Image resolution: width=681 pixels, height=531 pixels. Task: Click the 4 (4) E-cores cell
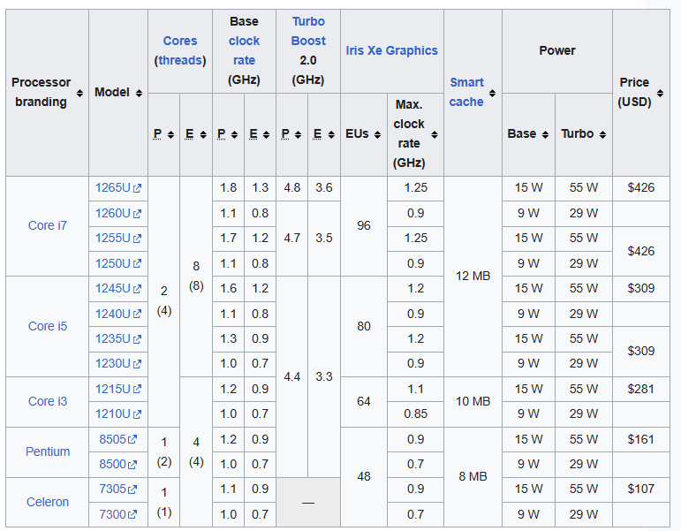coord(196,451)
